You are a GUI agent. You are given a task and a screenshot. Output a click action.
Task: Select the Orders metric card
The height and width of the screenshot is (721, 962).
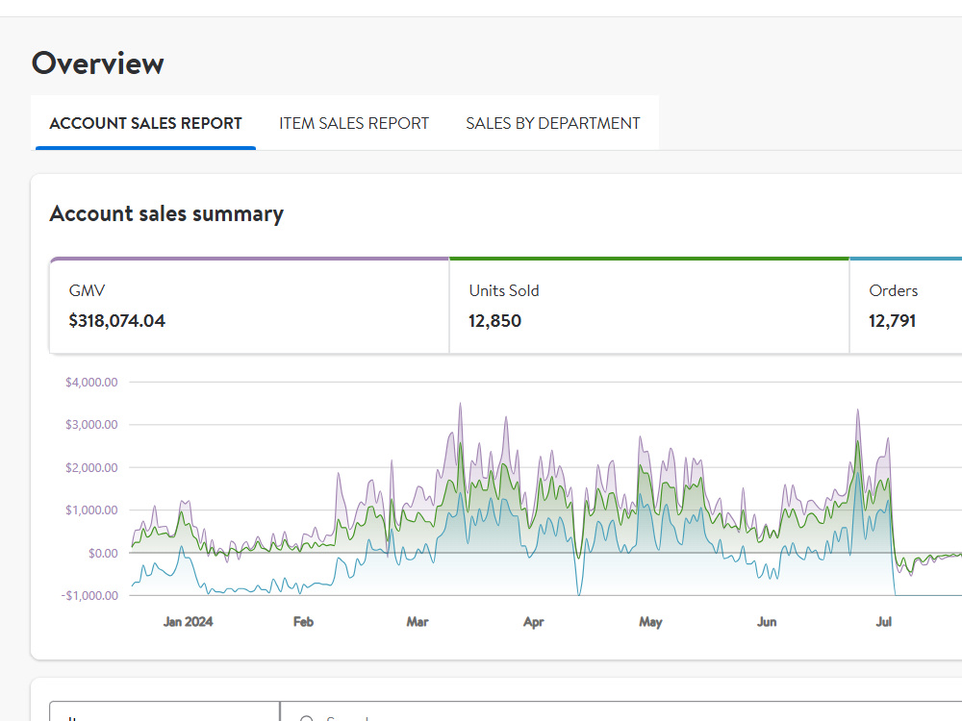(x=905, y=306)
